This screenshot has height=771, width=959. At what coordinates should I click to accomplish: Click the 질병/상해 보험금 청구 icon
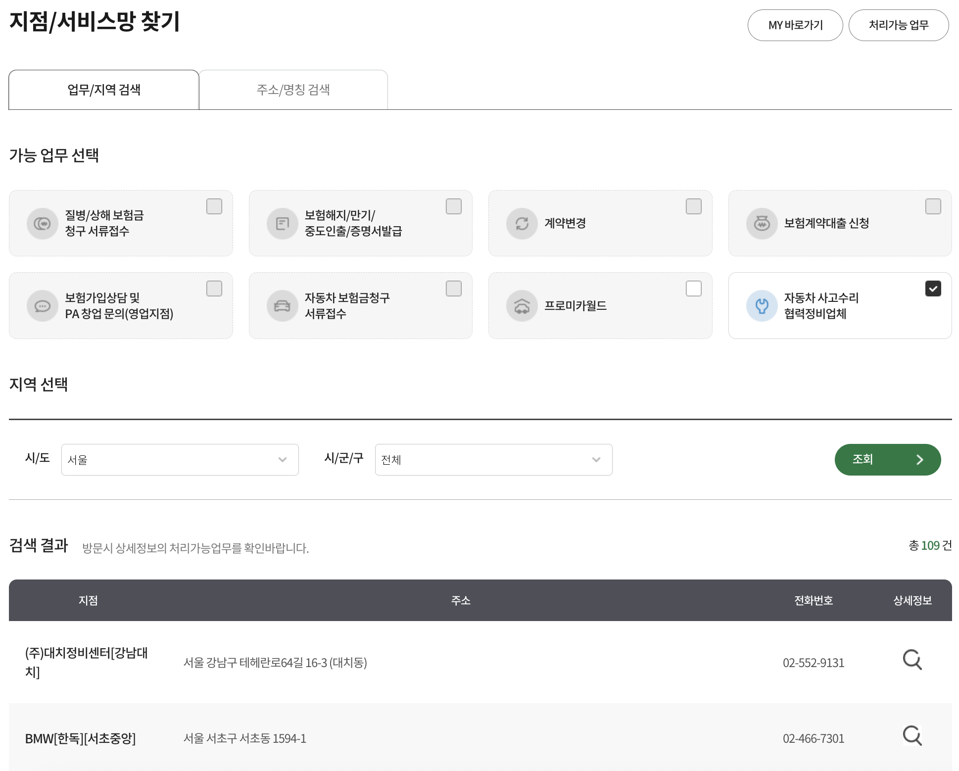tap(43, 224)
